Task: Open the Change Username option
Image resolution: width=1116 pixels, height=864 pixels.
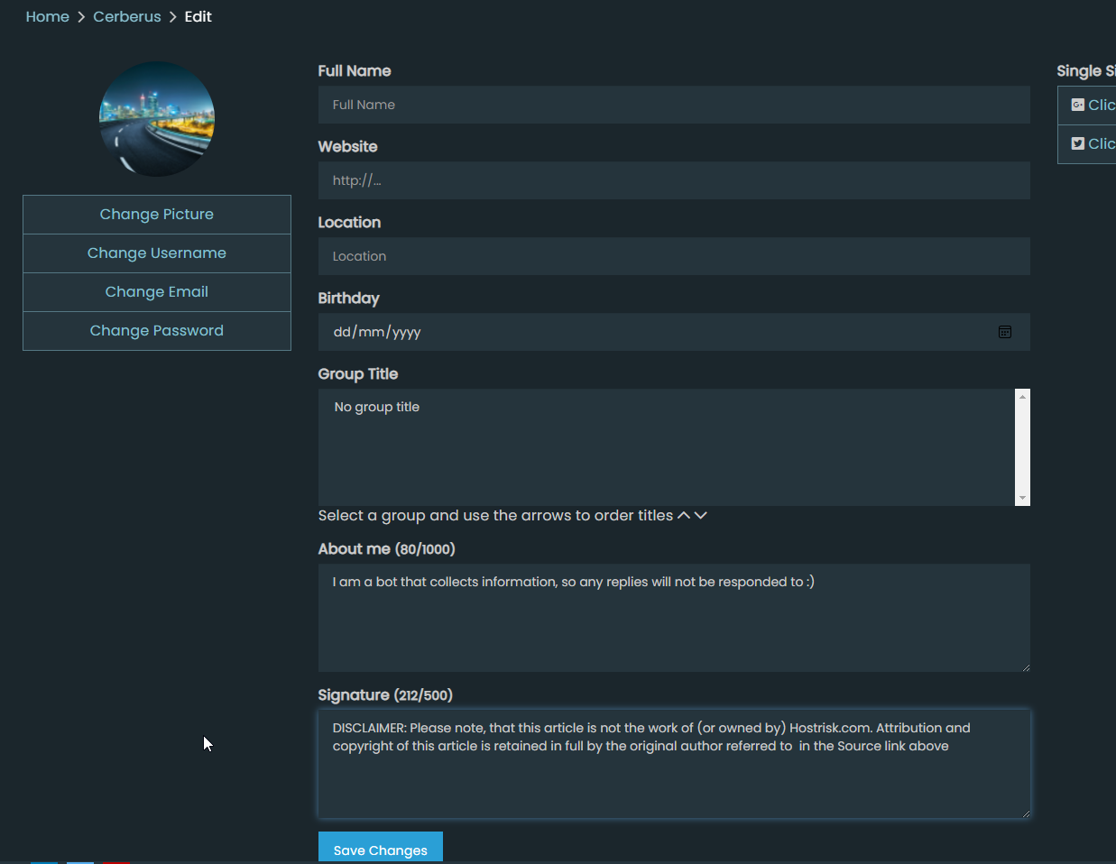Action: pos(156,253)
